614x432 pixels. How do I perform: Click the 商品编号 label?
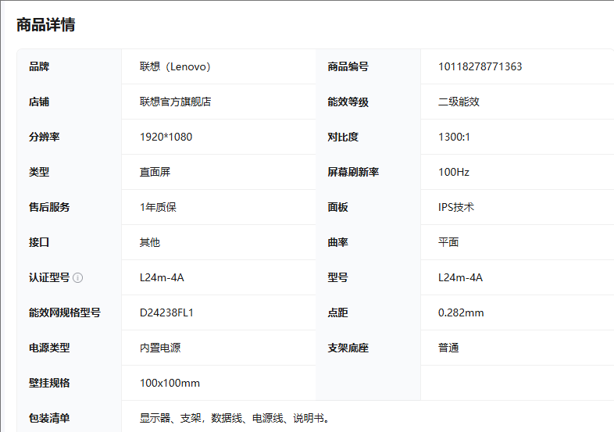(x=348, y=66)
